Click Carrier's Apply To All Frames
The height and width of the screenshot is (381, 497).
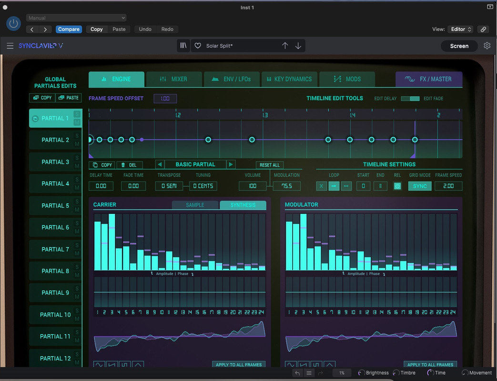point(239,364)
